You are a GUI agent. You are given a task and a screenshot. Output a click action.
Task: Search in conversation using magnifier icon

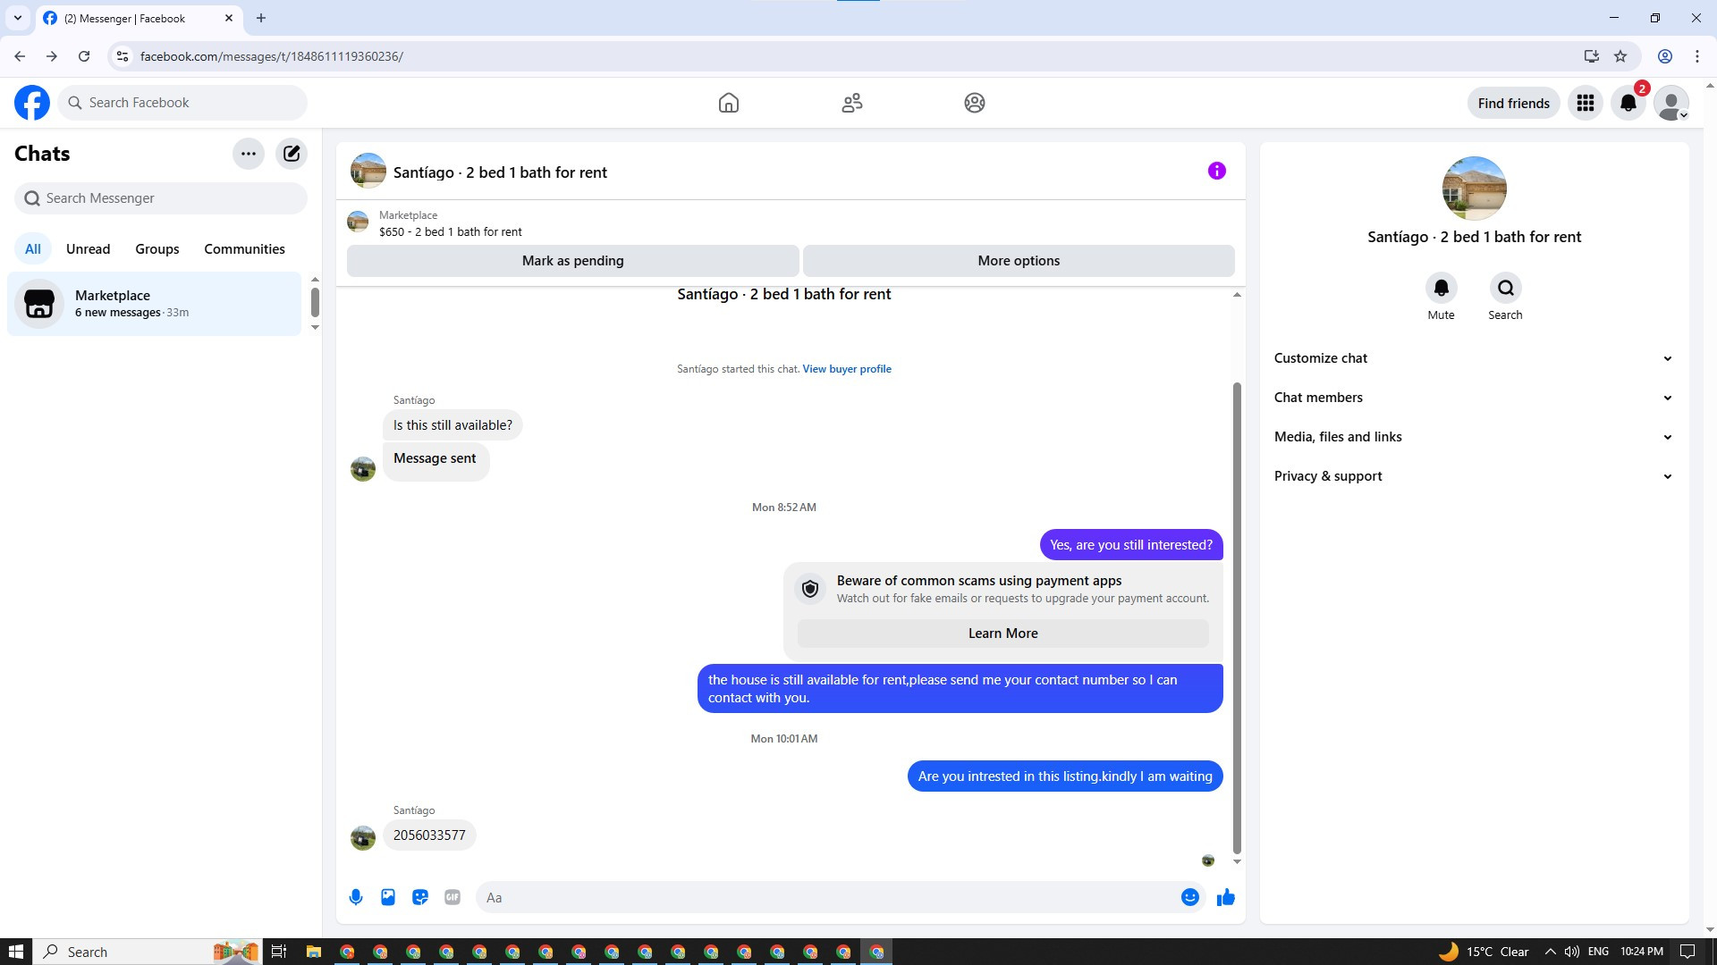[1506, 288]
